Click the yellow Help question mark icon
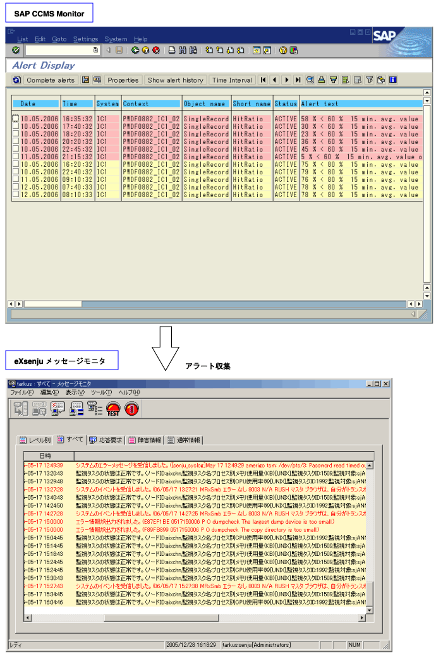Image resolution: width=436 pixels, height=657 pixels. pos(283,51)
